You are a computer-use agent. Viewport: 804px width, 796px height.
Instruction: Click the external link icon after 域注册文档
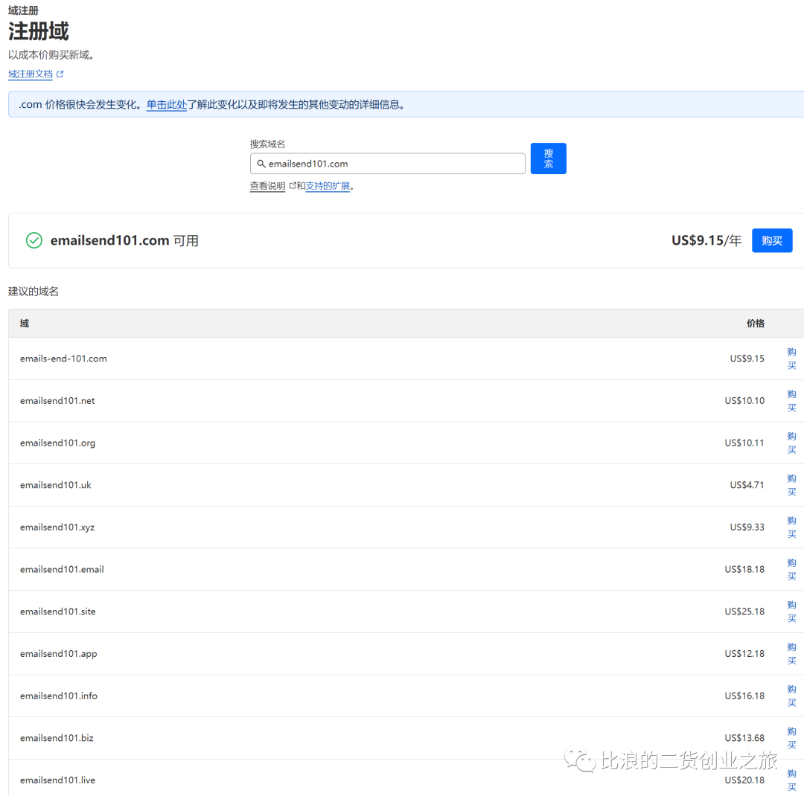point(60,74)
